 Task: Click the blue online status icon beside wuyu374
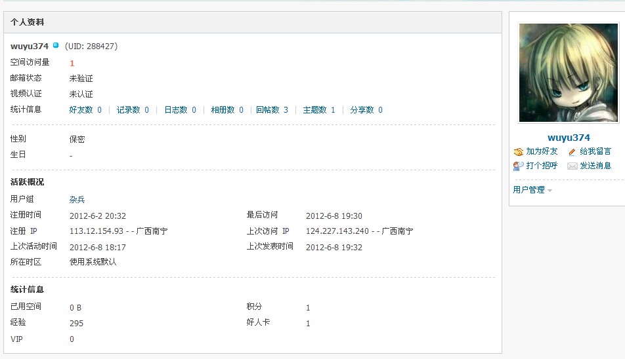[56, 45]
